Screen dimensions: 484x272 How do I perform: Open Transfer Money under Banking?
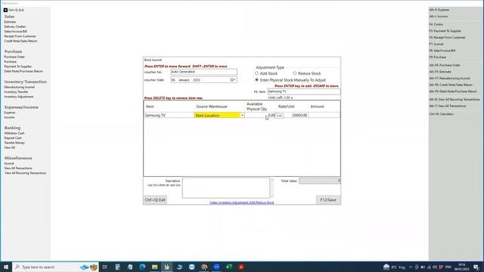coord(14,143)
